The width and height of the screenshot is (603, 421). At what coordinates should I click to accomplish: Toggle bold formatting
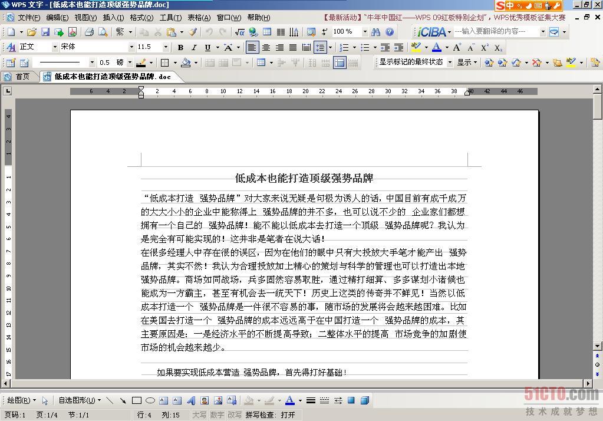pyautogui.click(x=180, y=47)
